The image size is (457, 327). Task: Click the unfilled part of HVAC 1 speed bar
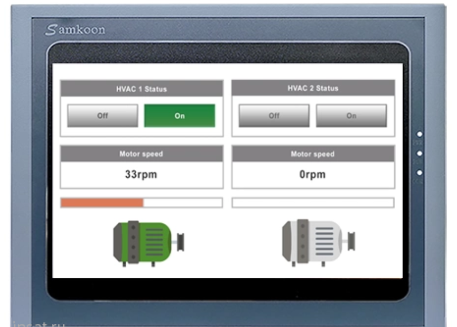pyautogui.click(x=183, y=202)
